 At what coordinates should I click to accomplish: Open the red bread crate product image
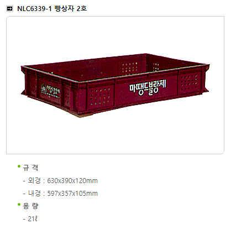tap(115, 85)
